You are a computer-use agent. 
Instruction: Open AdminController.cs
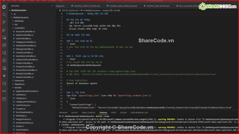(x=25, y=35)
